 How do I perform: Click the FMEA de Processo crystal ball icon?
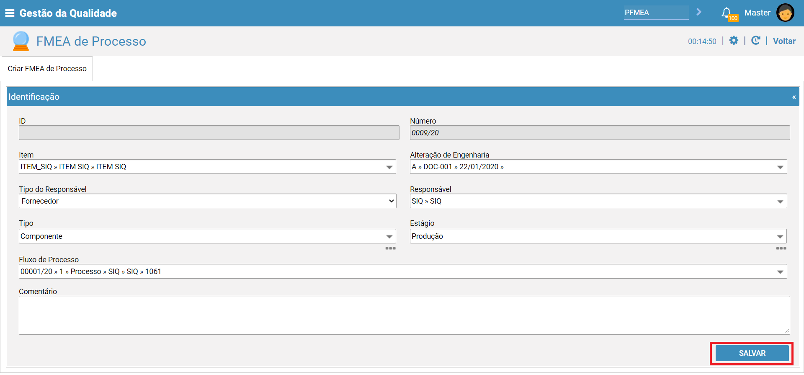point(21,41)
